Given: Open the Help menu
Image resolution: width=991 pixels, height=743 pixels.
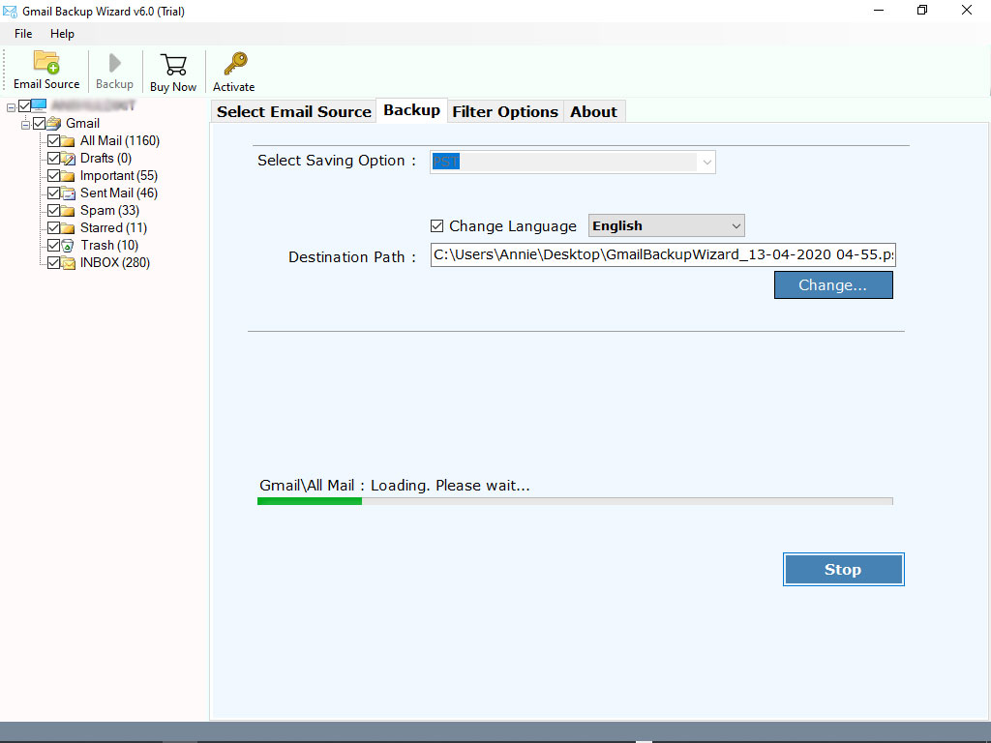Looking at the screenshot, I should click(62, 34).
